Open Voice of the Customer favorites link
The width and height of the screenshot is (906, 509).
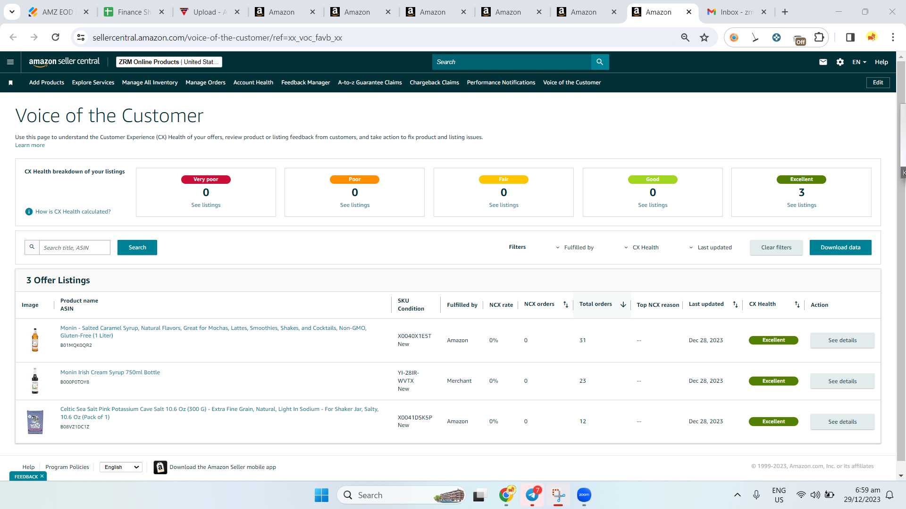tap(572, 82)
